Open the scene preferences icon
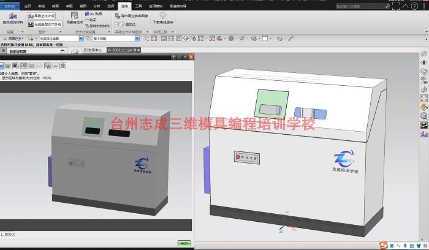The image size is (429, 250). tap(74, 18)
